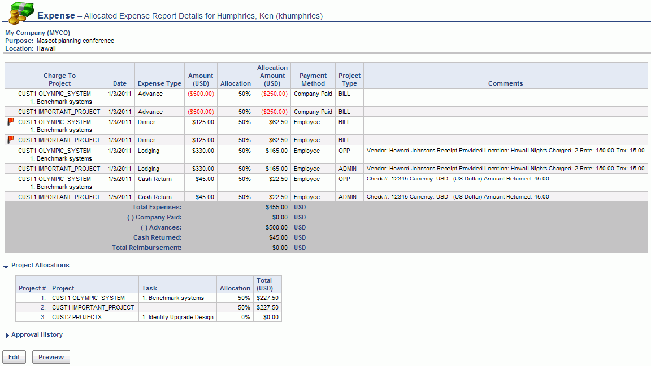Collapse the Project Allocations section
651x366 pixels.
(x=6, y=266)
